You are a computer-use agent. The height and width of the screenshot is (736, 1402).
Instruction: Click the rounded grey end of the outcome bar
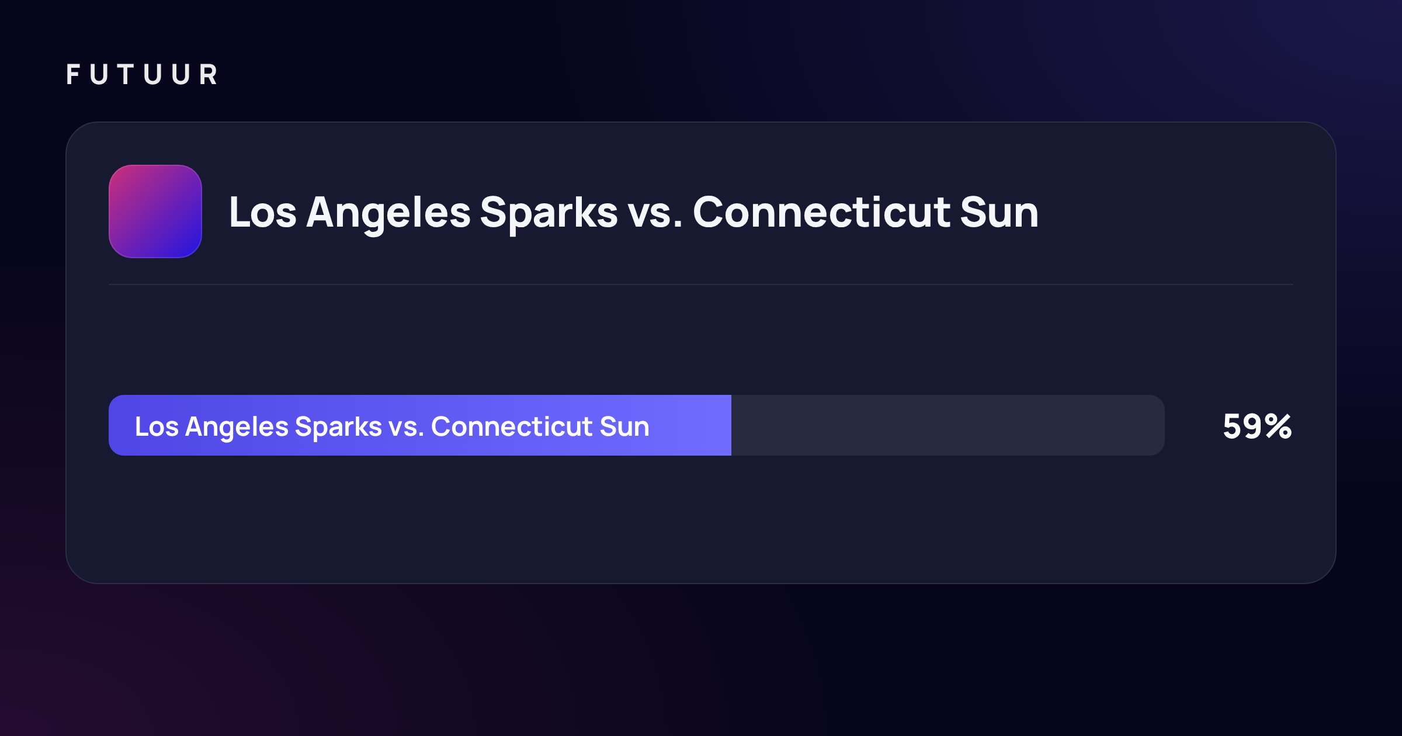point(1151,425)
